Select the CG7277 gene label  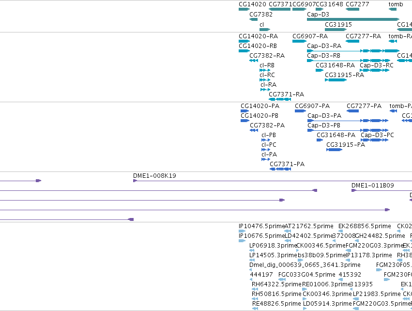[x=357, y=4]
